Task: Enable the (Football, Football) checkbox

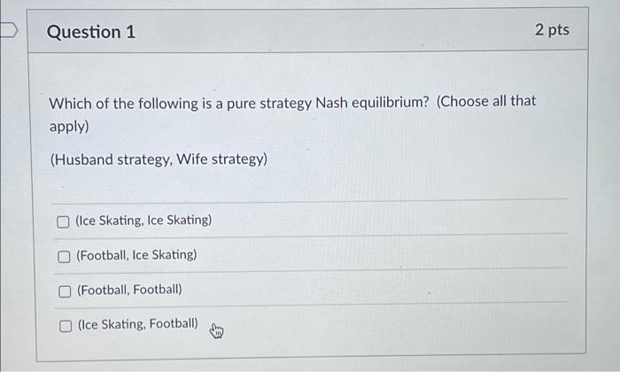Action: pyautogui.click(x=65, y=291)
